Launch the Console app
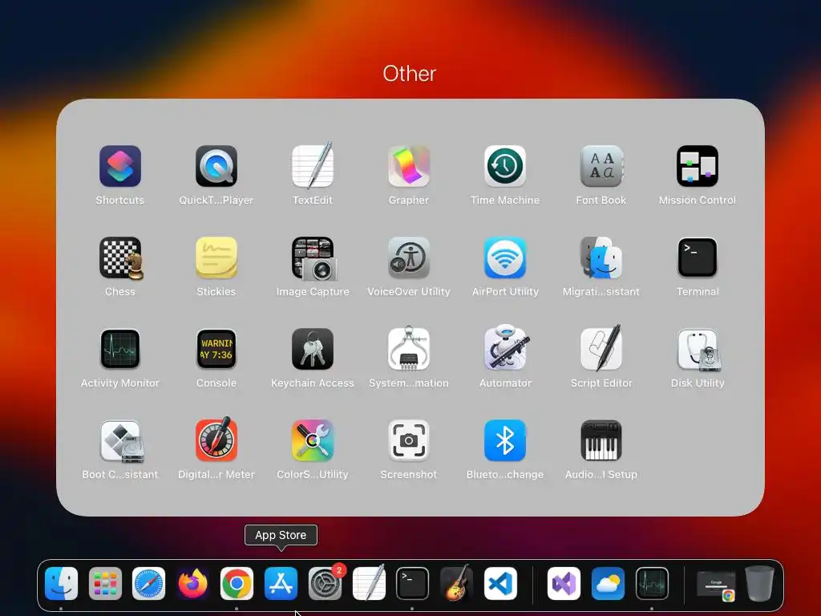This screenshot has height=616, width=821. pos(216,350)
